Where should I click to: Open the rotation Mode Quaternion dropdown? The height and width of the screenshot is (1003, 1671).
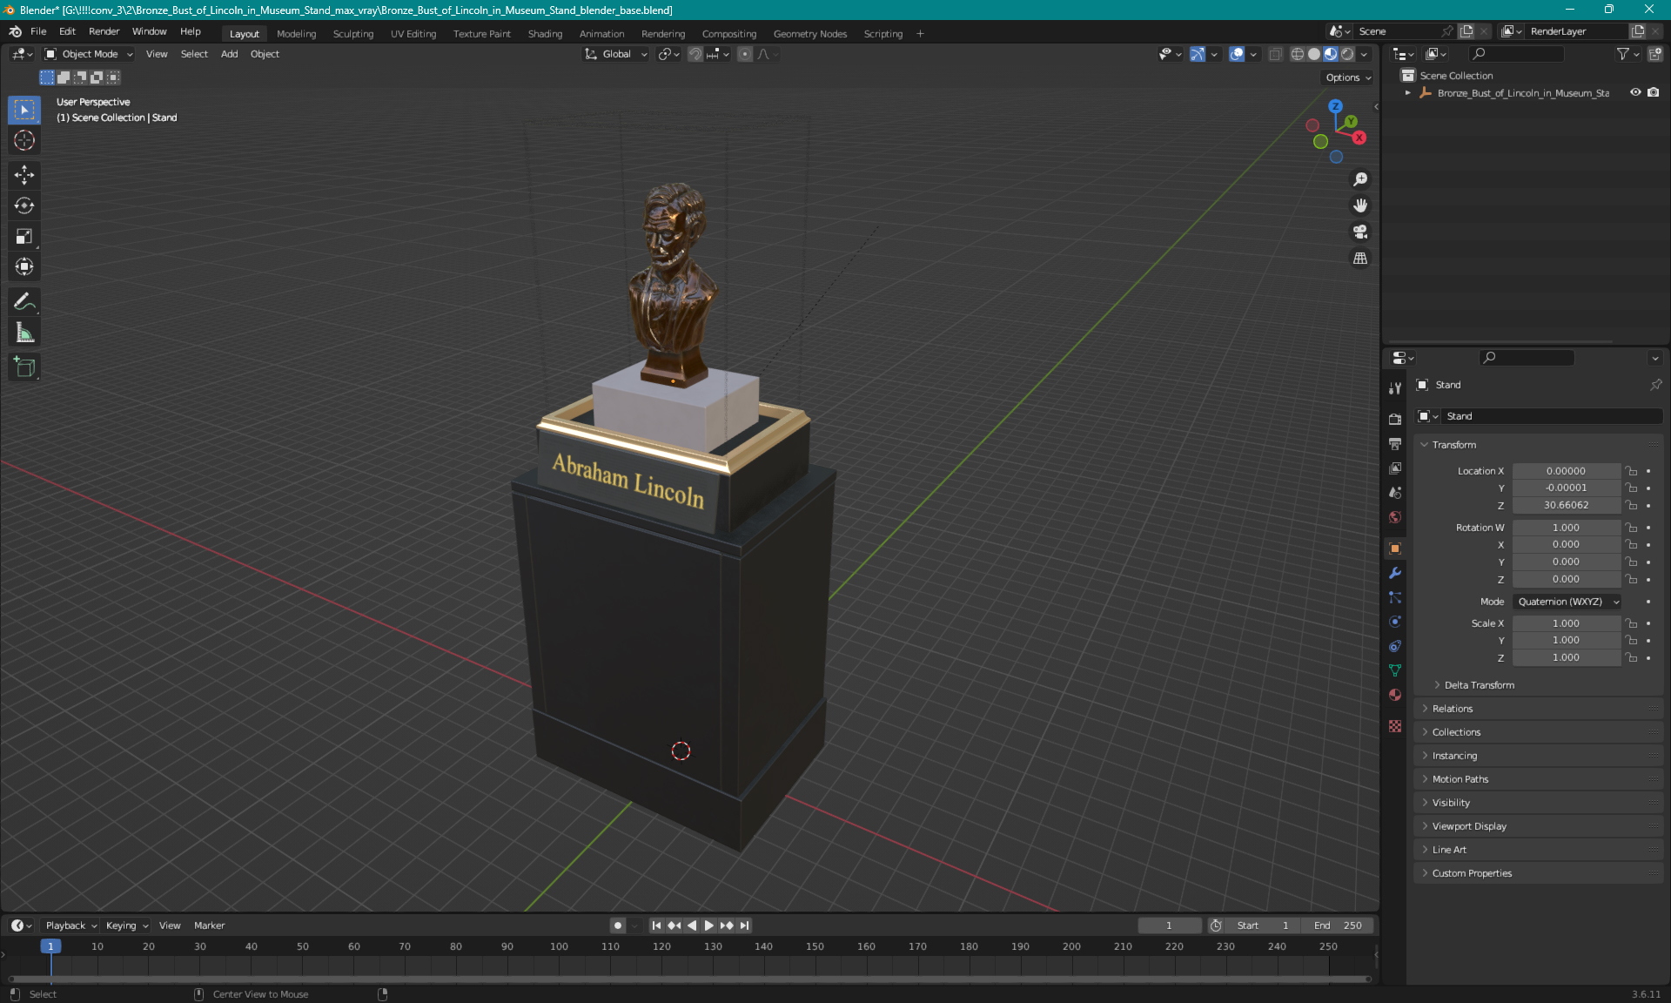coord(1567,602)
